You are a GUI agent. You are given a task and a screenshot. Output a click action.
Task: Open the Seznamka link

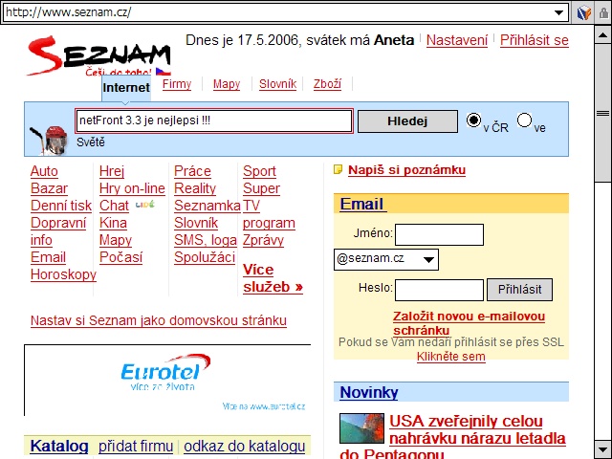pyautogui.click(x=208, y=206)
